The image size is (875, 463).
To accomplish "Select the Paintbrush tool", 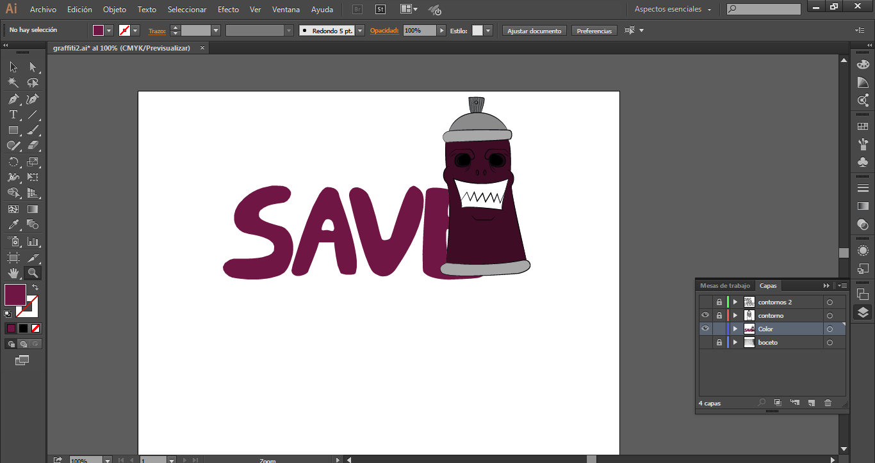I will (33, 130).
